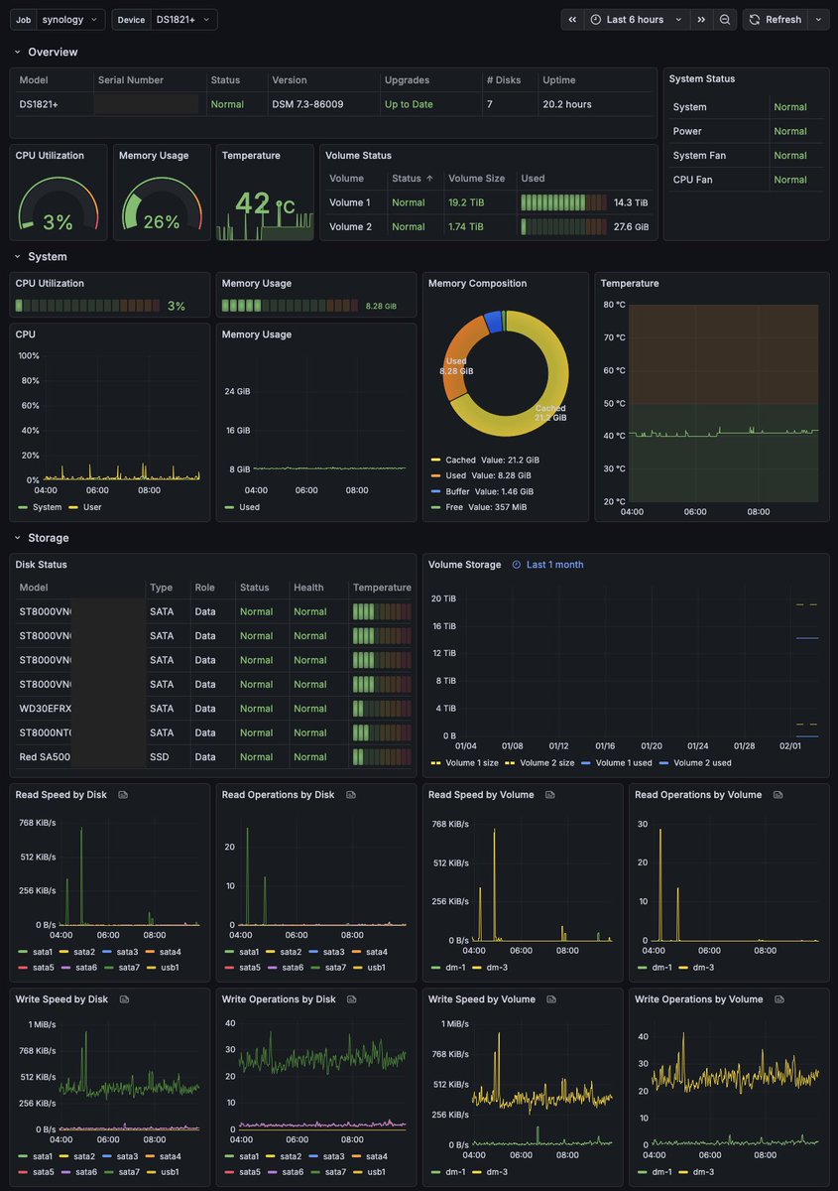Open the Disk Status panel title menu

[x=42, y=565]
